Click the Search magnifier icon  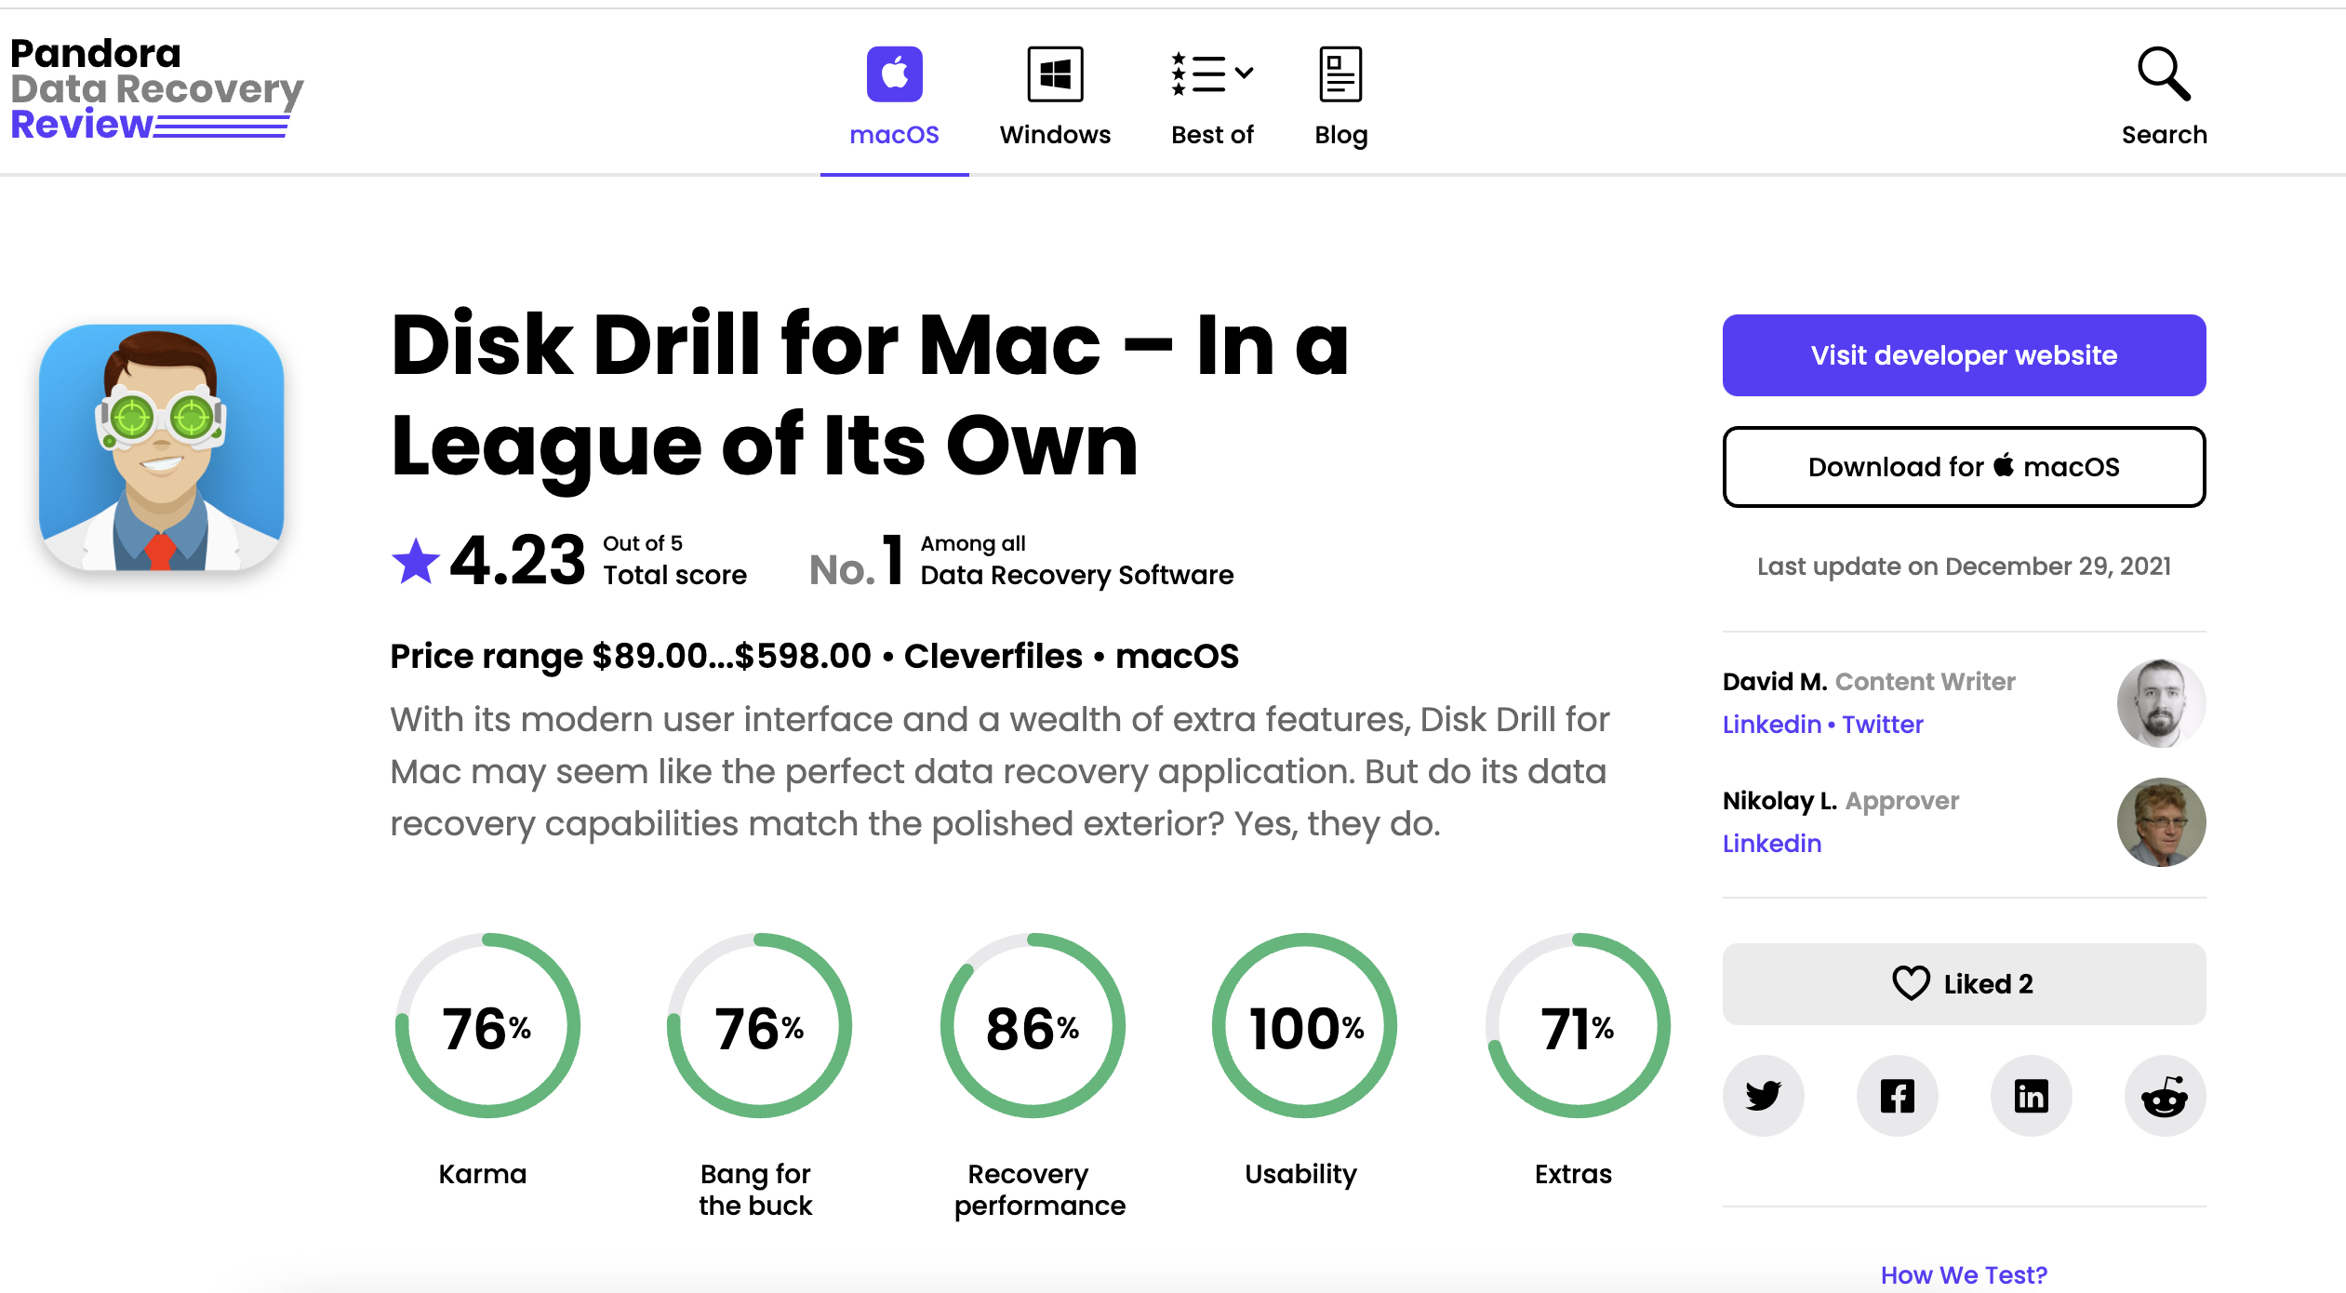pos(2164,73)
